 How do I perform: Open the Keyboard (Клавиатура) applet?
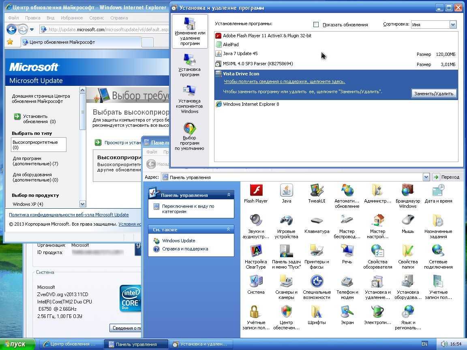click(317, 222)
